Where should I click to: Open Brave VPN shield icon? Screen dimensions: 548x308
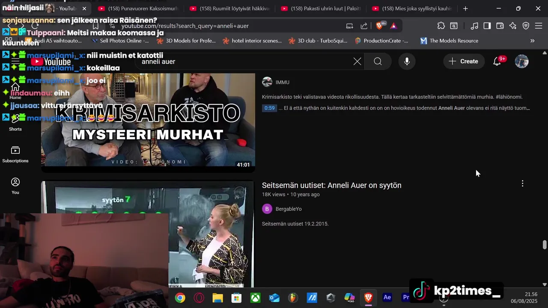click(x=526, y=26)
